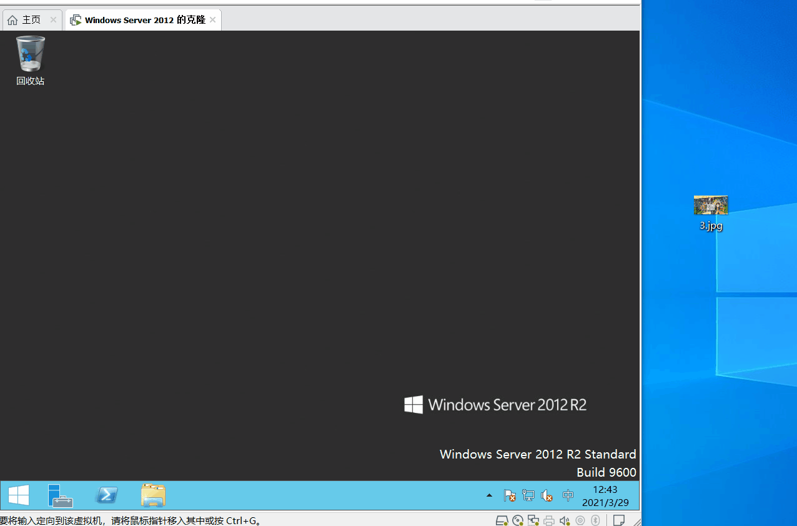Click the VMware hard disk device icon

tap(502, 520)
